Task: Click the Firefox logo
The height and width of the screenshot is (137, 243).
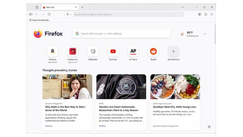Action: (x=48, y=34)
